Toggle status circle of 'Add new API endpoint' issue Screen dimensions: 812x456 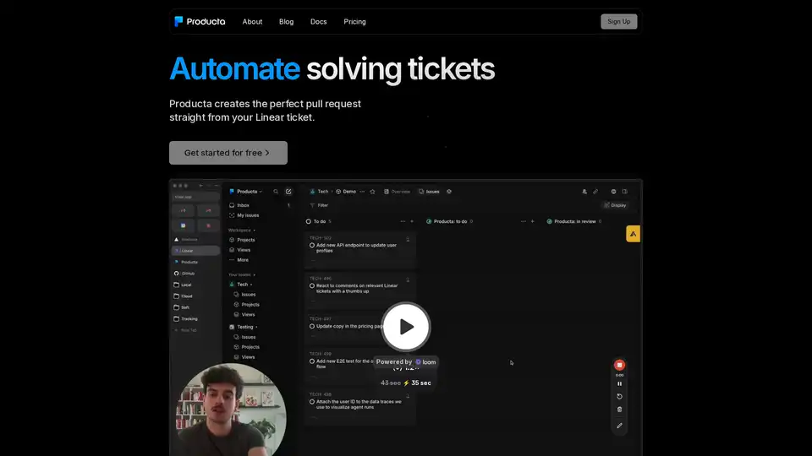click(312, 245)
